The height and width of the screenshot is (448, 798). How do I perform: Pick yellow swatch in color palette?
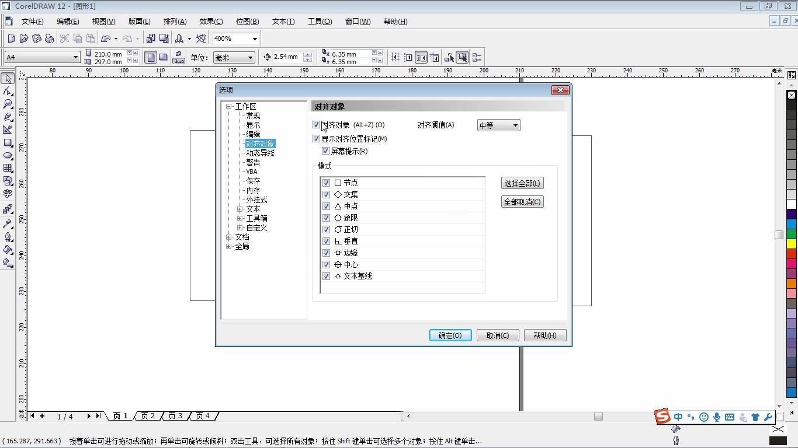point(792,244)
